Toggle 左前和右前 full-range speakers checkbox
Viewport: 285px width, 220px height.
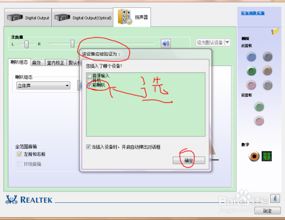tap(19, 154)
